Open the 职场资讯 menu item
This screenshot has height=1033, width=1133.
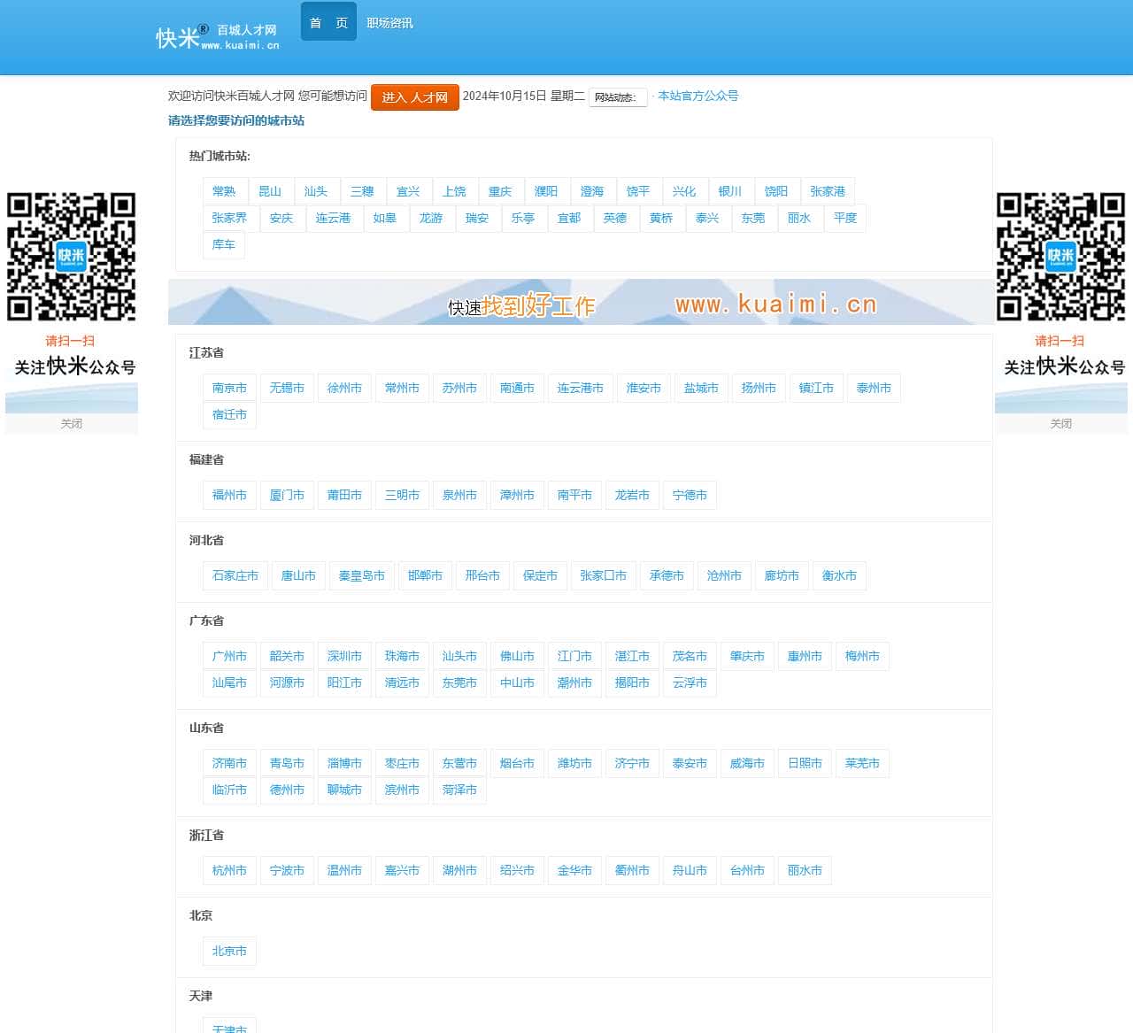(389, 23)
